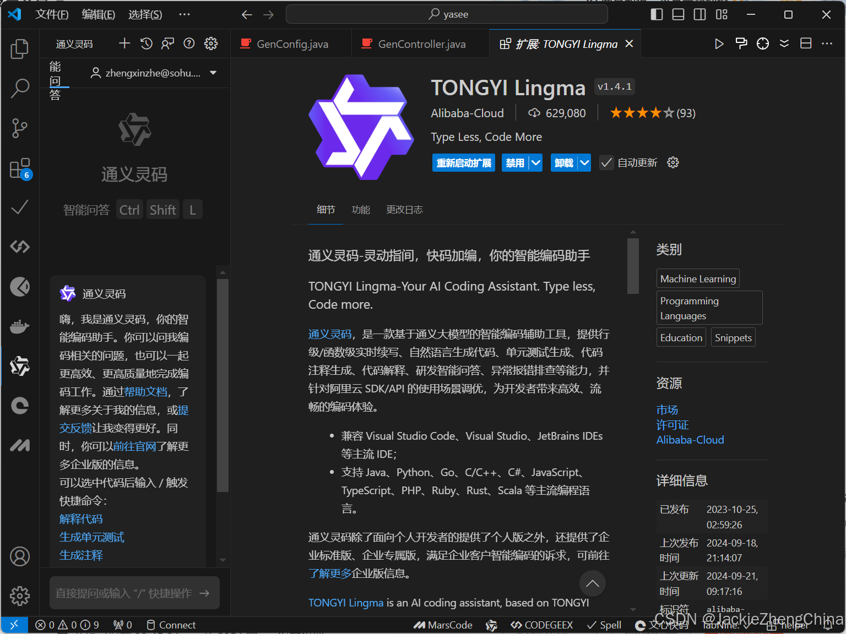Open the Testing checkmark view

pos(20,207)
